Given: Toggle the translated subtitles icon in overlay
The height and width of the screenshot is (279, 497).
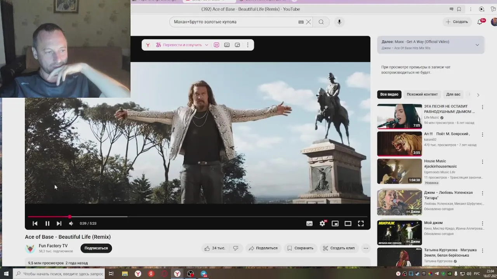Looking at the screenshot, I should pyautogui.click(x=227, y=45).
